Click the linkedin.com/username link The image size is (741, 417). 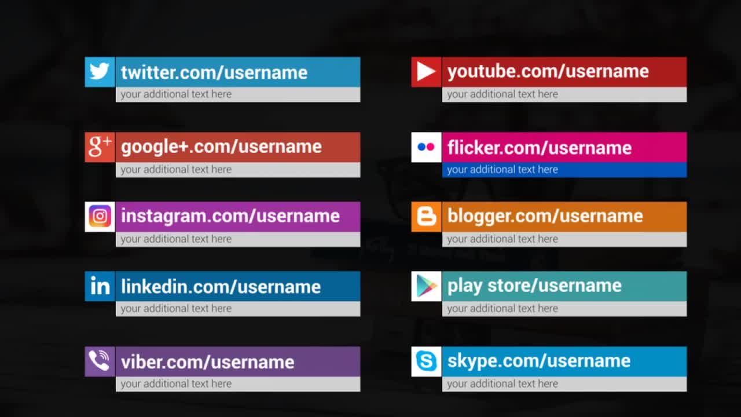(221, 286)
